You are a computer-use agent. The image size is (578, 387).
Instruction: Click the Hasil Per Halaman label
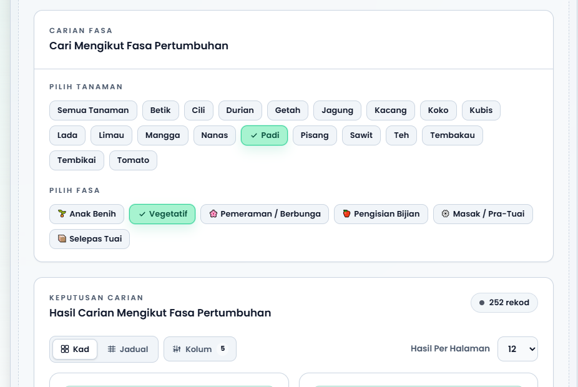click(x=451, y=349)
